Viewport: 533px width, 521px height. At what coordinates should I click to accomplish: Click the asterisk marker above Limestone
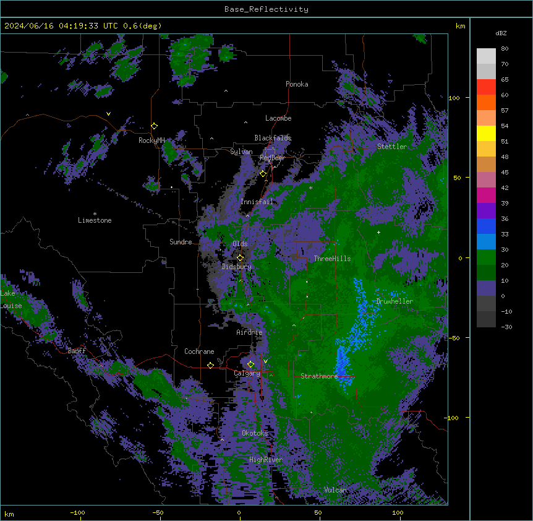click(95, 214)
